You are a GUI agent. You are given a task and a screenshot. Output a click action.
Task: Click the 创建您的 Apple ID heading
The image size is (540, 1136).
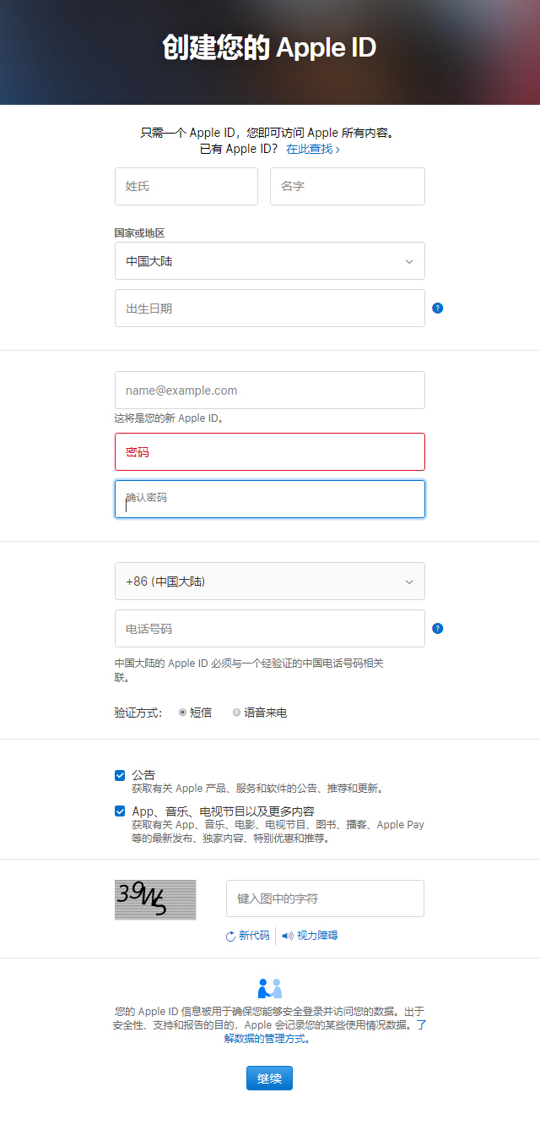click(x=270, y=47)
